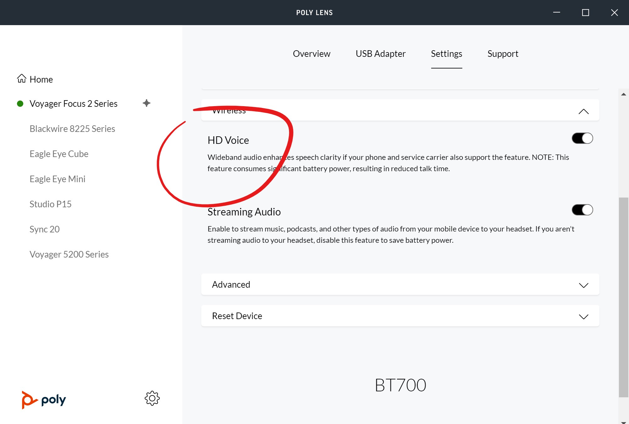The image size is (629, 424).
Task: Open the USB Adapter tab
Action: 381,54
